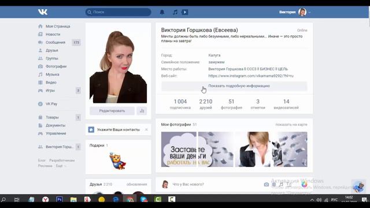The image size is (370, 208).
Task: Expand the Виктория account dropdown arrow
Action: point(309,12)
